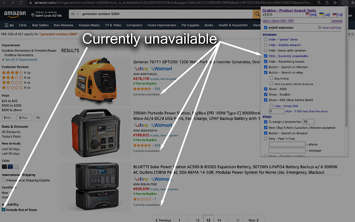355x222 pixels.
Task: Click the Generac generator star rating
Action: click(x=142, y=89)
